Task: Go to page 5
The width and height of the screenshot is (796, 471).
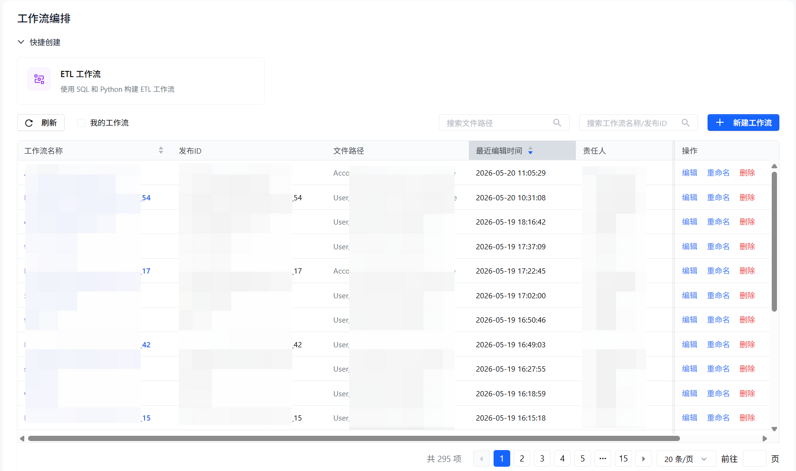Action: pos(582,459)
